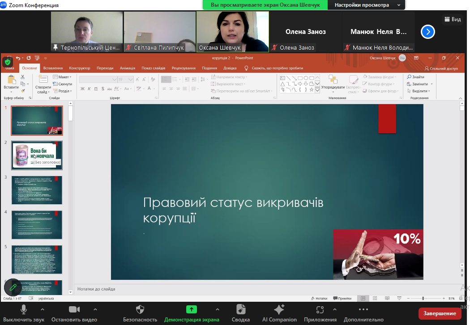The height and width of the screenshot is (325, 470).
Task: Stop camera with Остановить видео
Action: click(74, 313)
